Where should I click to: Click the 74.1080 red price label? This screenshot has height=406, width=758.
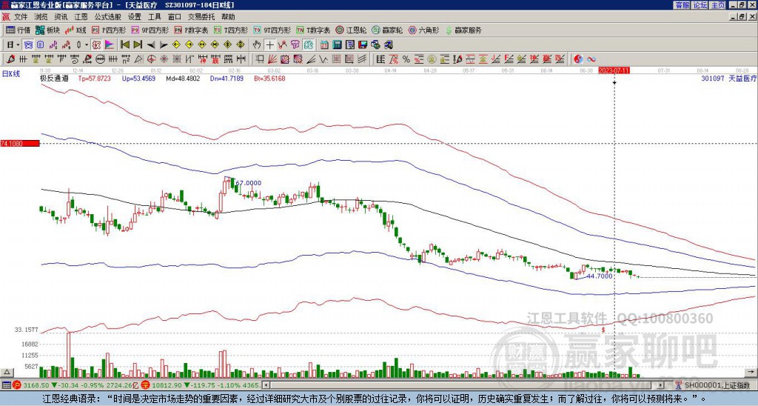pos(19,144)
